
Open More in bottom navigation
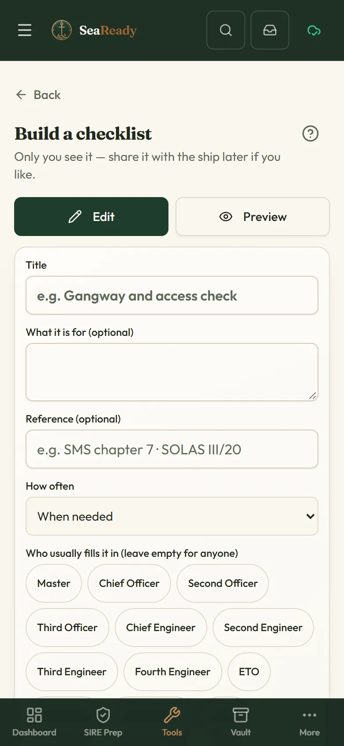tap(310, 722)
